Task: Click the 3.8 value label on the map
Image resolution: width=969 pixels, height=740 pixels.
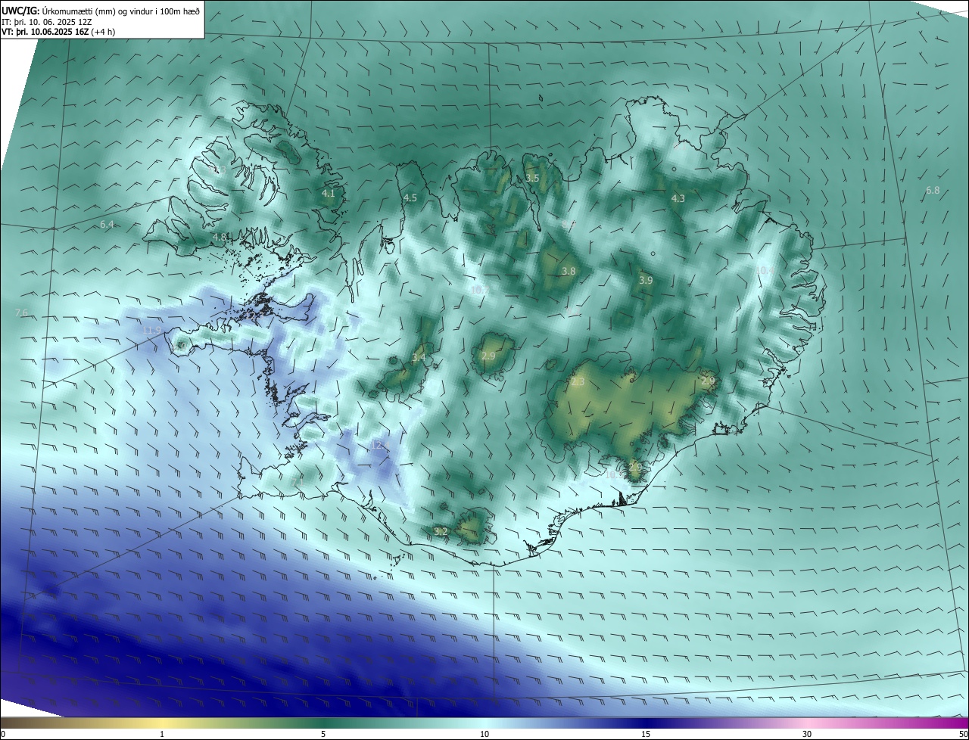Action: coord(569,271)
